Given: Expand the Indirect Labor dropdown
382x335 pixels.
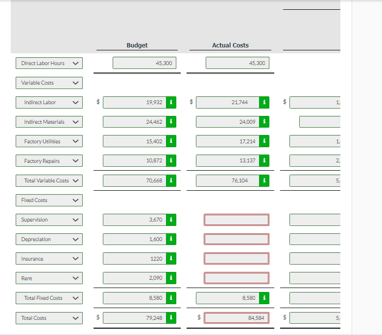Looking at the screenshot, I should tap(49, 102).
